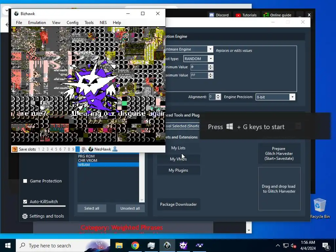Open the Help menu in Bizhawk
Image resolution: width=336 pixels, height=252 pixels.
click(x=117, y=23)
